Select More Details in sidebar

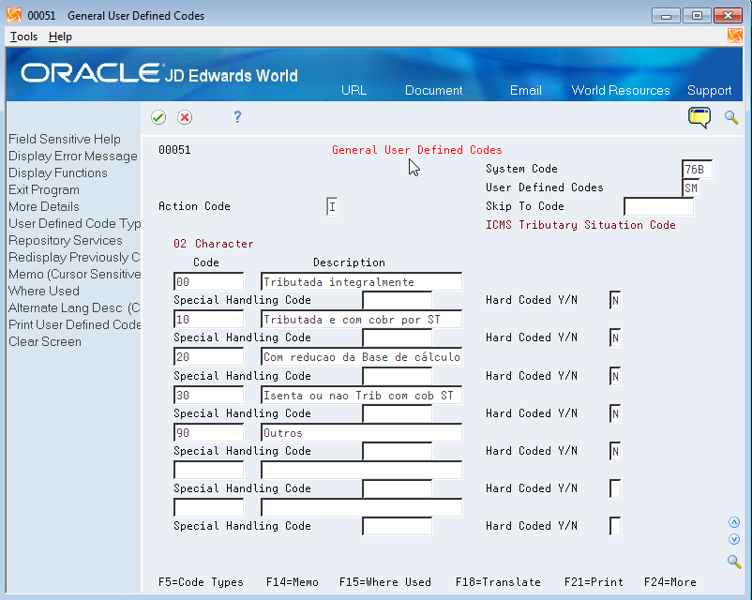[x=44, y=206]
